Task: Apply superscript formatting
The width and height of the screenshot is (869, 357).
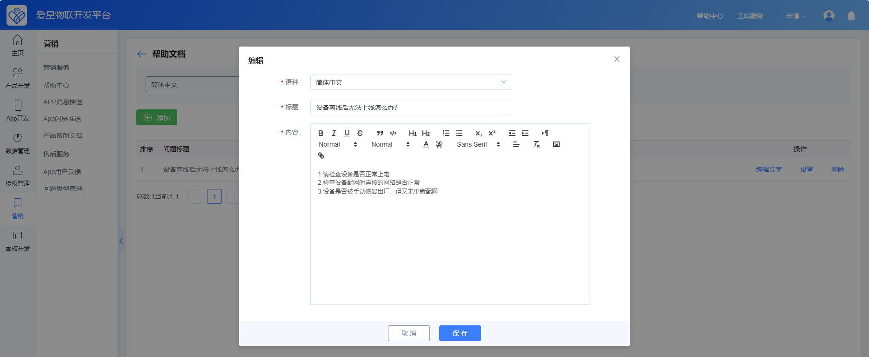Action: [x=492, y=133]
